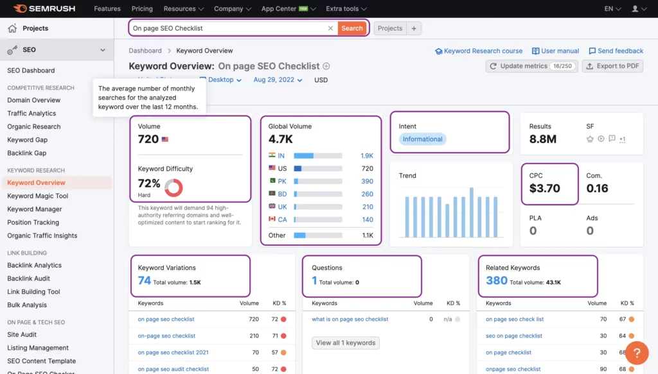
Task: Click the Projects button beside search
Action: tap(390, 28)
